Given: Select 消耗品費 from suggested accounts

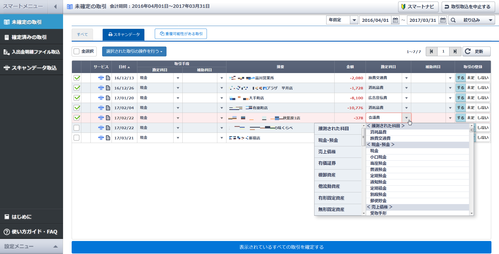Looking at the screenshot, I should [x=417, y=132].
